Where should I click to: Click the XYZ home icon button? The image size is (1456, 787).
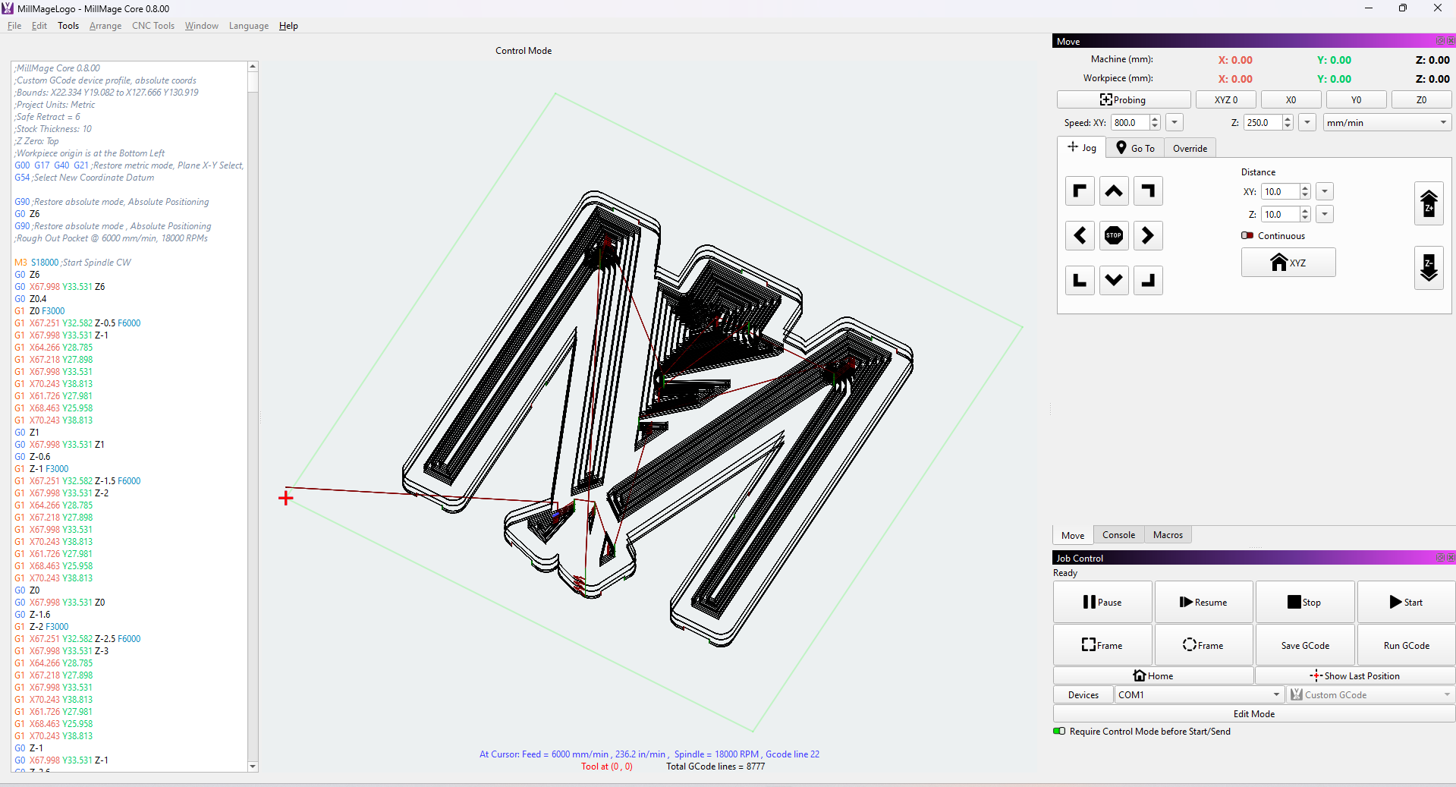point(1288,263)
